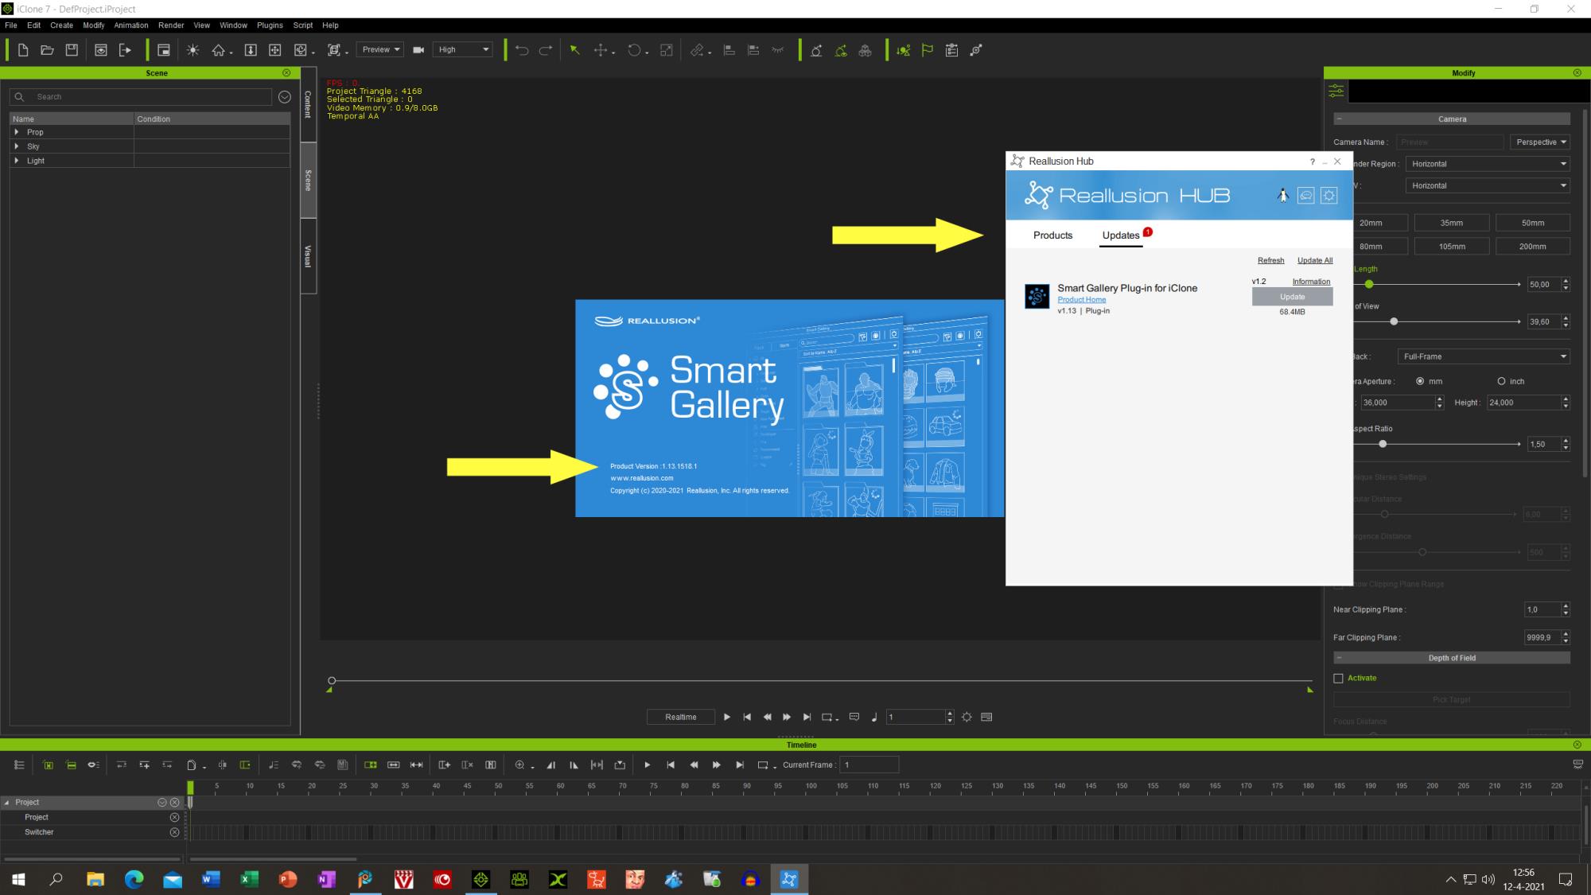Launch Microsoft Edge from taskbar

[x=134, y=879]
